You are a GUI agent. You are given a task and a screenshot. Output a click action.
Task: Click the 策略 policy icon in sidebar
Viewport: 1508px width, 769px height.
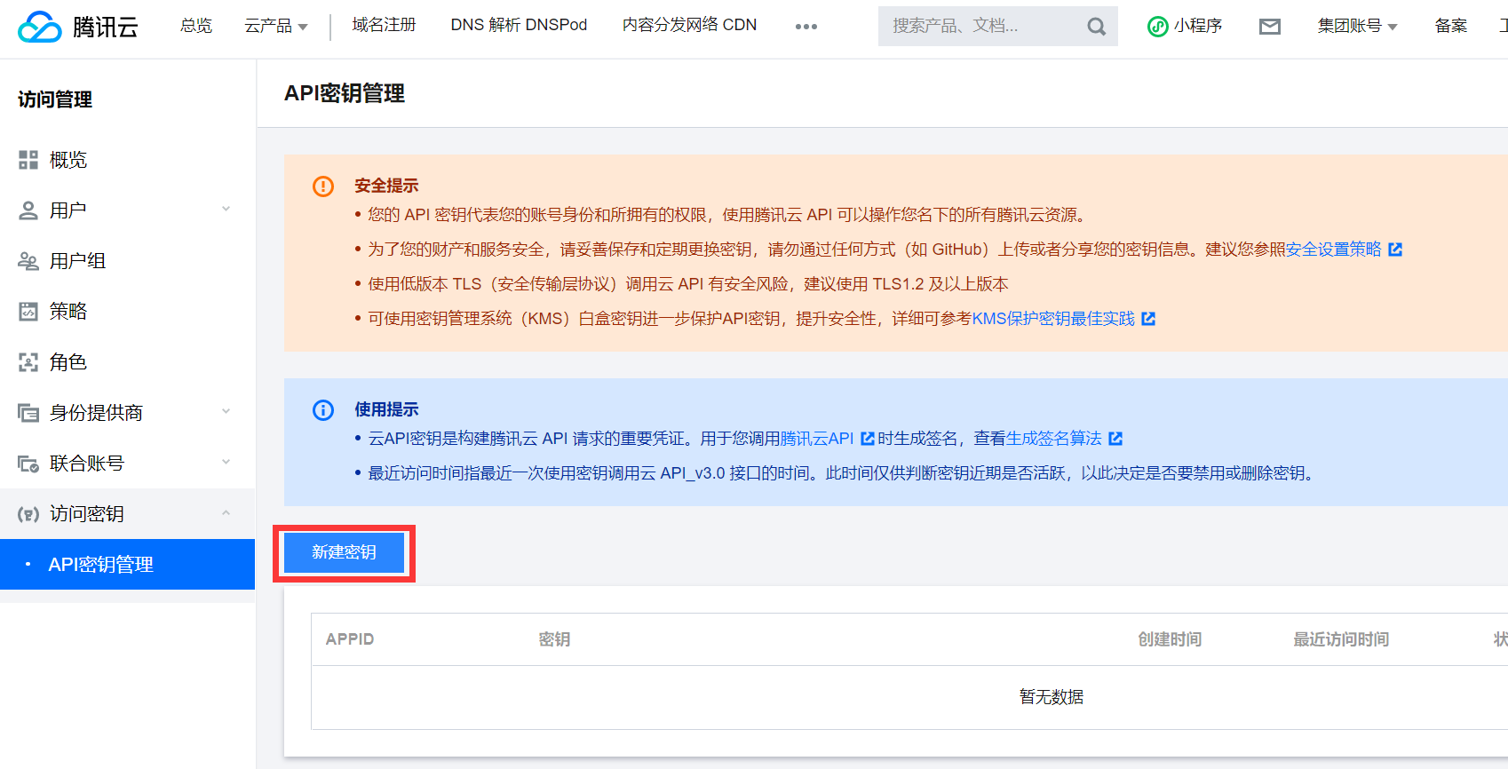tap(28, 312)
